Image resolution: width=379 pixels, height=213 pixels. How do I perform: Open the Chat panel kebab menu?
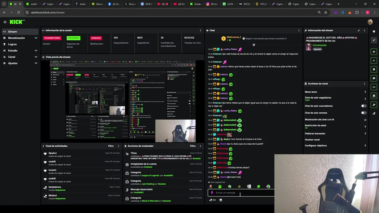(x=299, y=30)
